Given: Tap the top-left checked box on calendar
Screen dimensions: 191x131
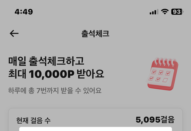Looking at the screenshot, I should pyautogui.click(x=154, y=72).
